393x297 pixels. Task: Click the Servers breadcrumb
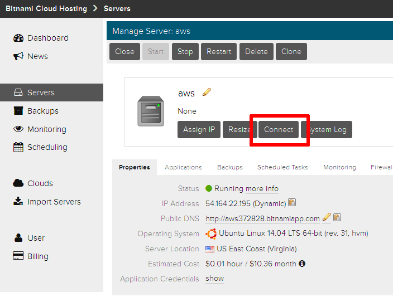[x=117, y=8]
